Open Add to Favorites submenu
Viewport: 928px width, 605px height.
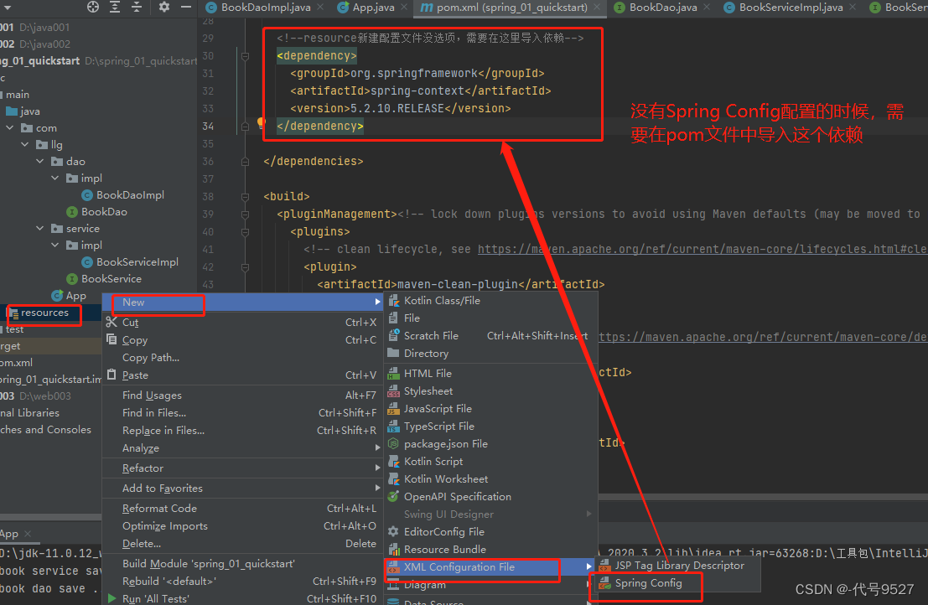(243, 489)
